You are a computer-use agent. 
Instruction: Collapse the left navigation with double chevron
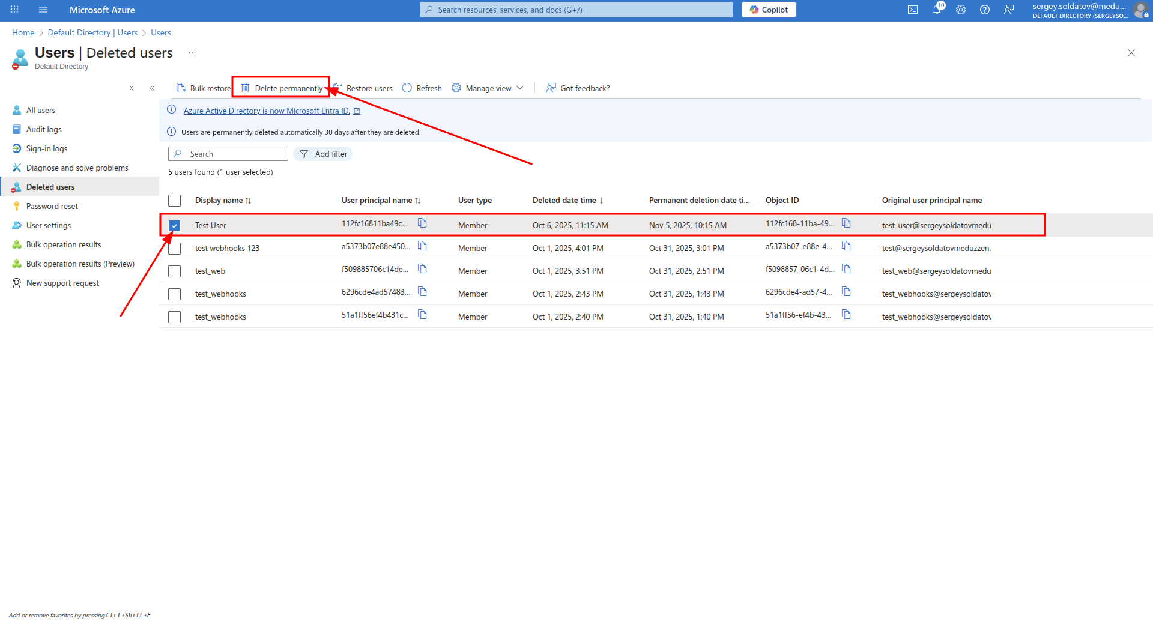[152, 88]
